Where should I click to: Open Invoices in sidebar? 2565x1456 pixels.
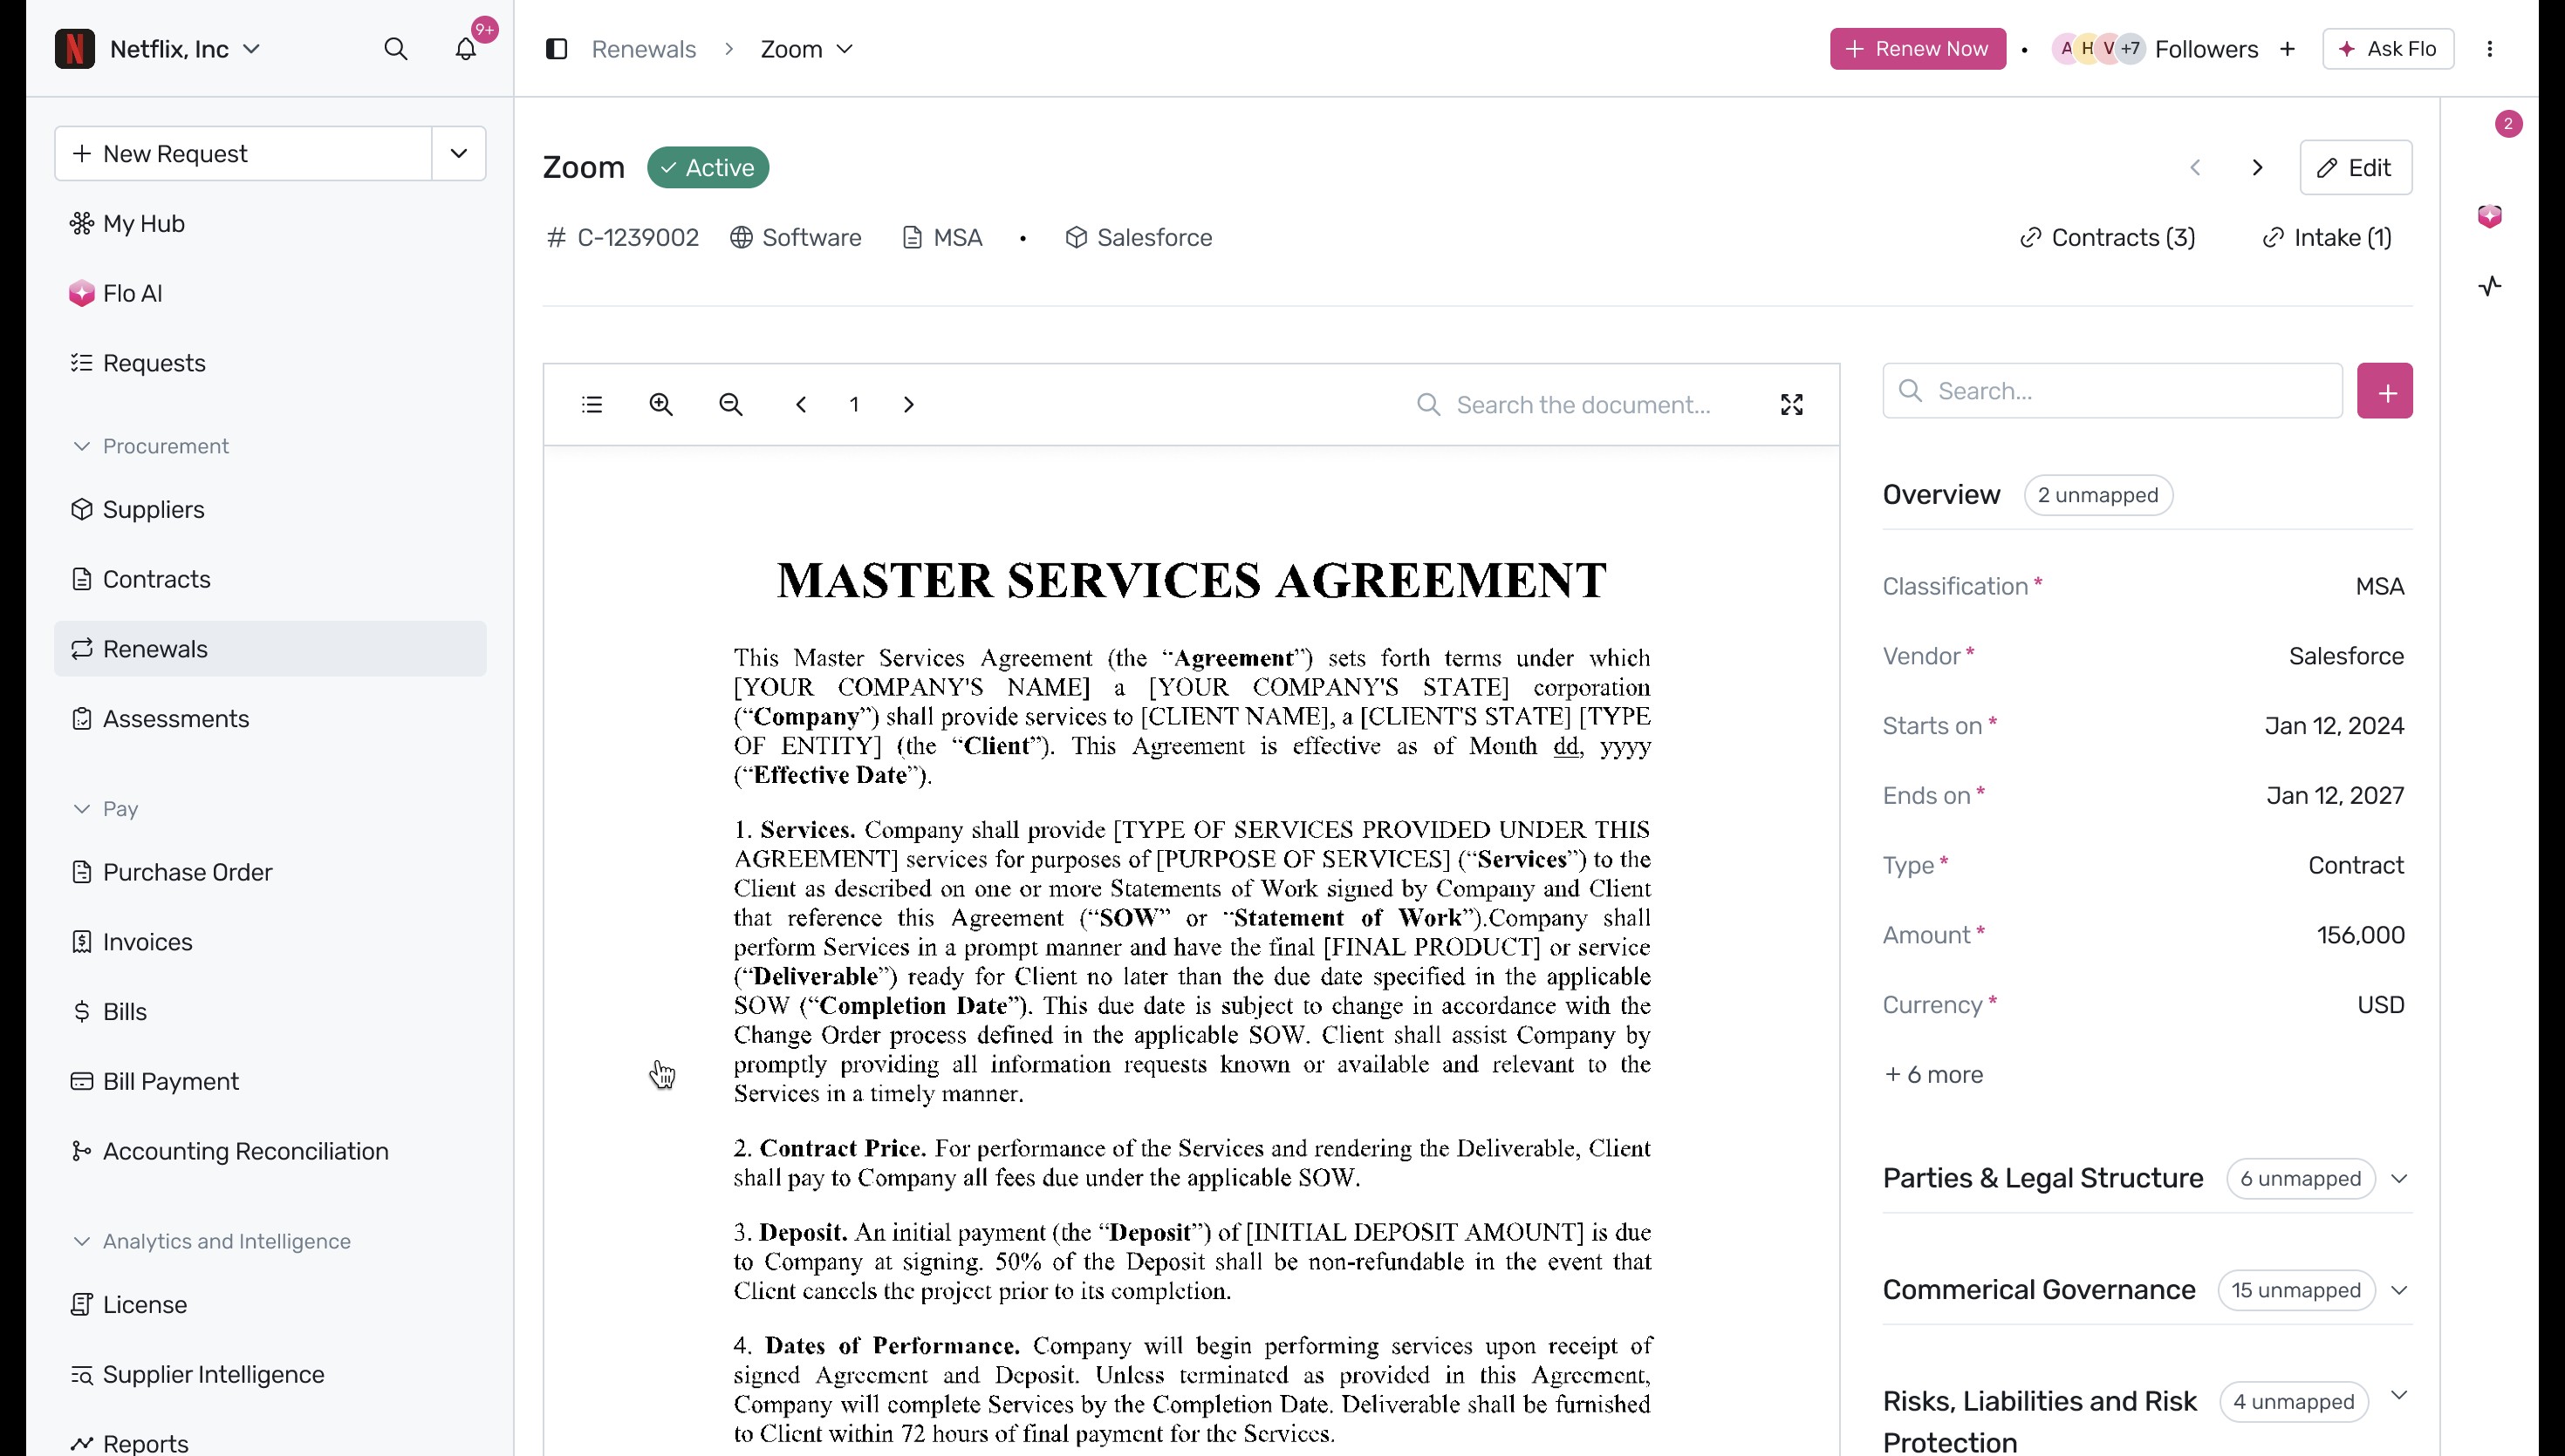pos(270,942)
